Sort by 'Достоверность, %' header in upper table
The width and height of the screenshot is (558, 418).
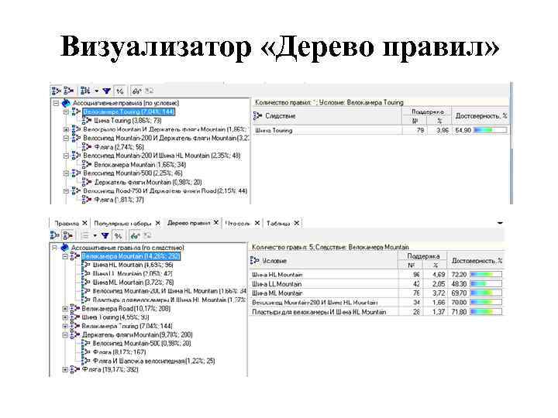481,116
